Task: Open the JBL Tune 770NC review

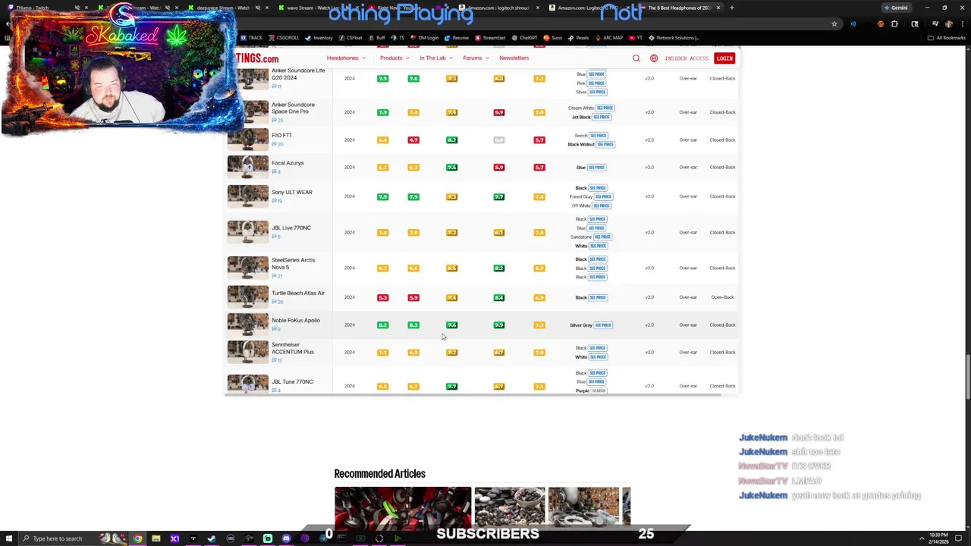Action: point(292,381)
